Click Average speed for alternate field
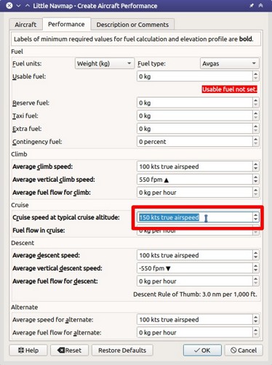272x365 pixels. [195, 319]
